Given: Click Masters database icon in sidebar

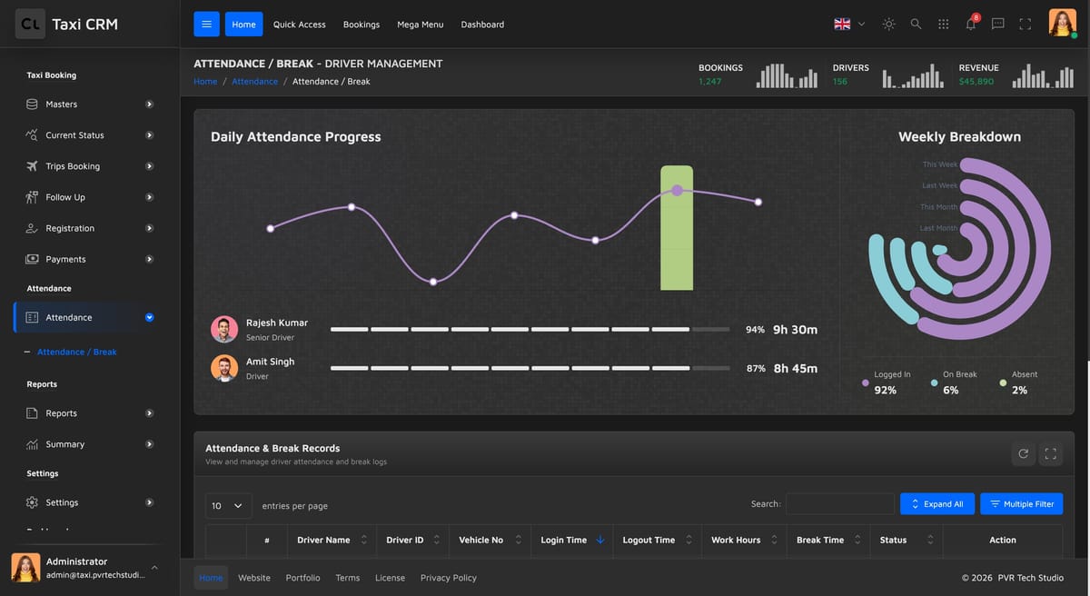Looking at the screenshot, I should (x=32, y=104).
